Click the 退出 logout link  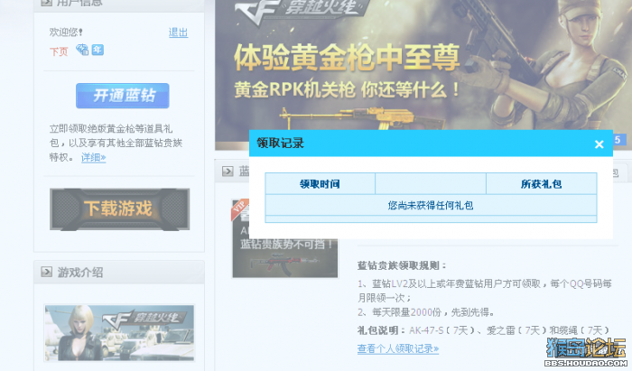point(178,32)
